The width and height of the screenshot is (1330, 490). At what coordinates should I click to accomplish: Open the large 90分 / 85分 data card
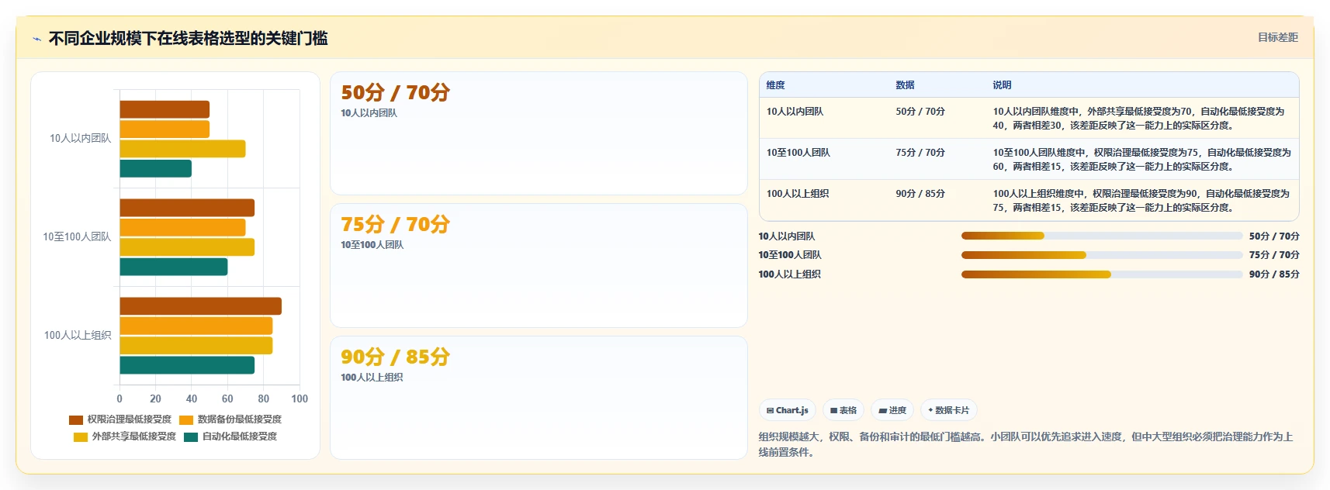click(539, 398)
